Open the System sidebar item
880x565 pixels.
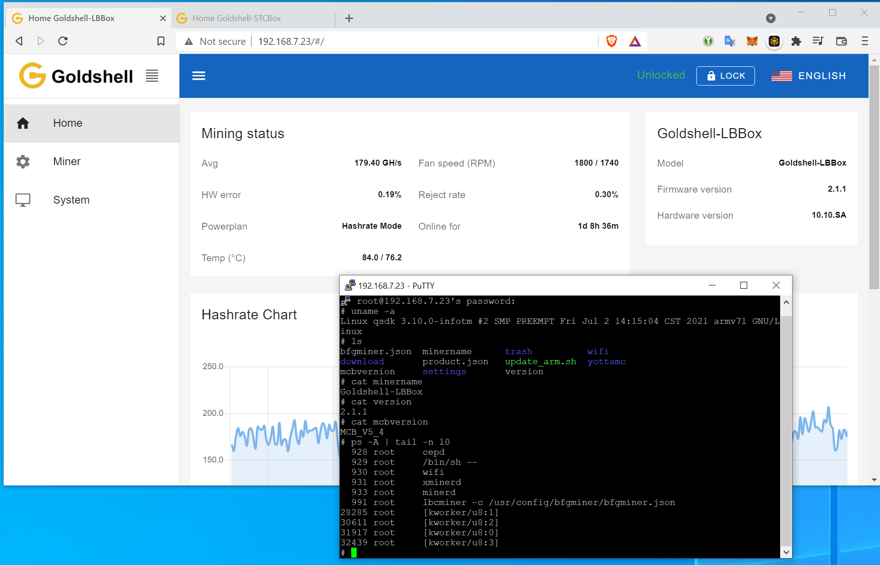pos(92,200)
